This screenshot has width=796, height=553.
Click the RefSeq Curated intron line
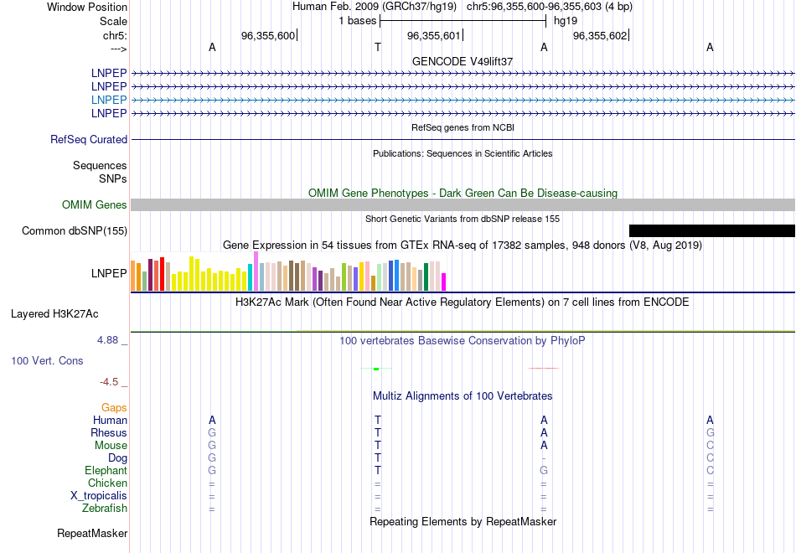[463, 139]
